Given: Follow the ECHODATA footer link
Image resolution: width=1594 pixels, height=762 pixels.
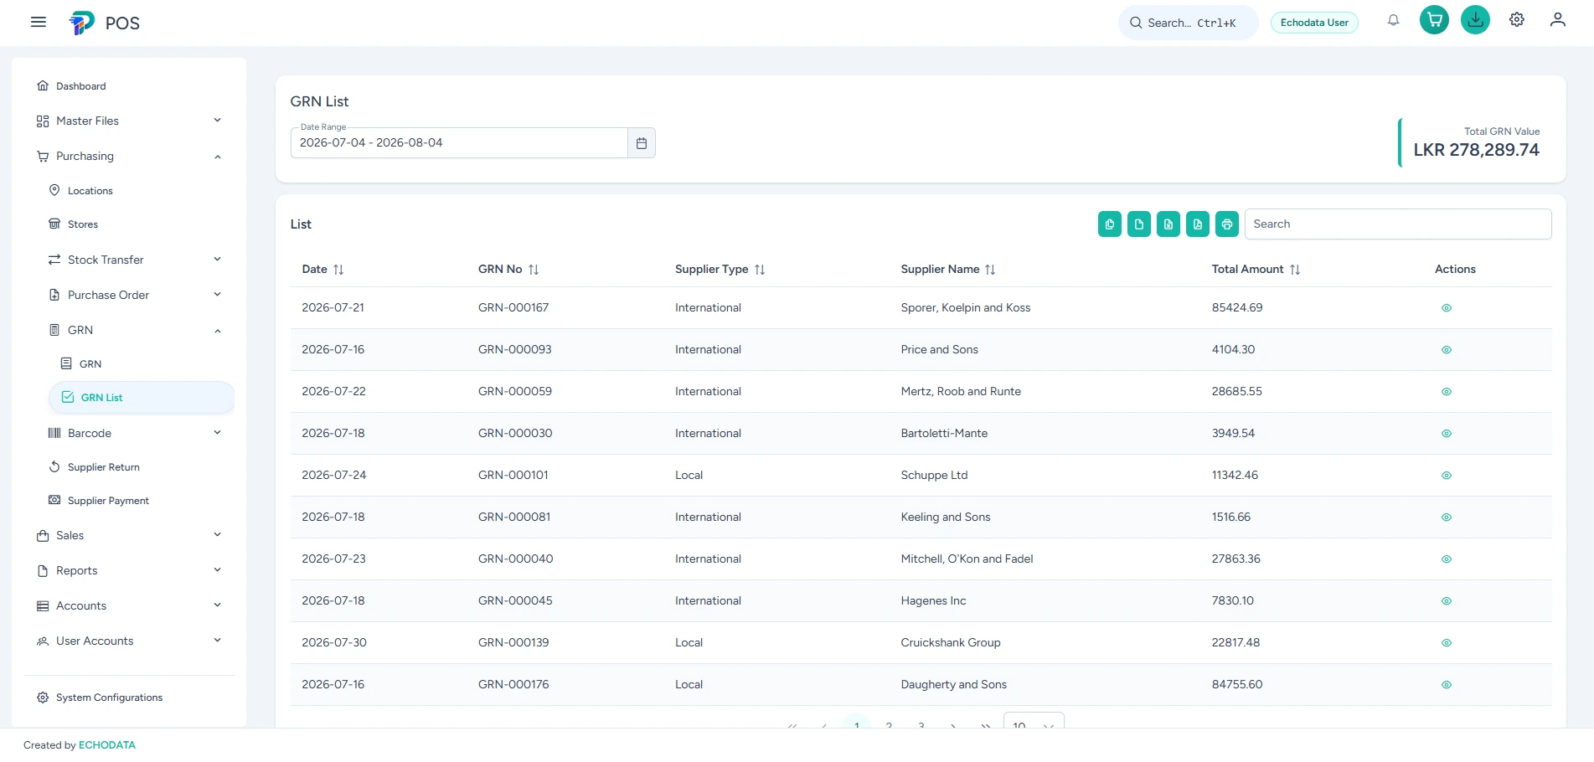Looking at the screenshot, I should click(107, 745).
